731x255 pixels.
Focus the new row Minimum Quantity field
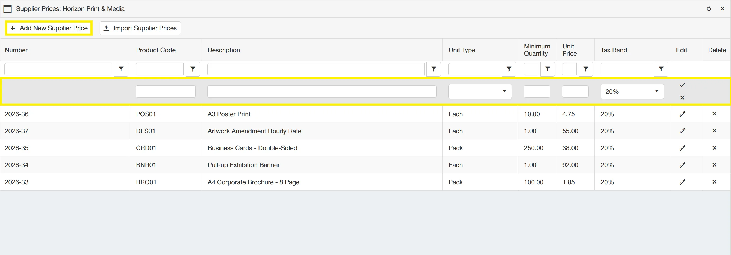(x=537, y=91)
